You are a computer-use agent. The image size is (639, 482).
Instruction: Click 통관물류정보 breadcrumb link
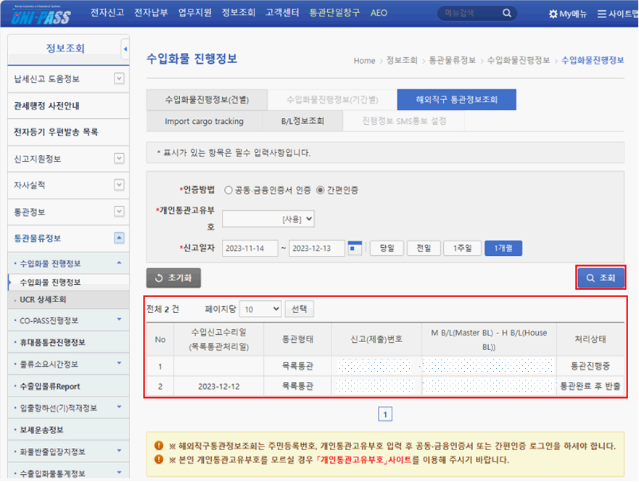tap(453, 61)
